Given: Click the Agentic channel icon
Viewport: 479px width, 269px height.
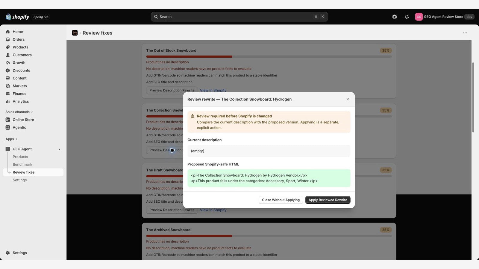Looking at the screenshot, I should tap(8, 128).
